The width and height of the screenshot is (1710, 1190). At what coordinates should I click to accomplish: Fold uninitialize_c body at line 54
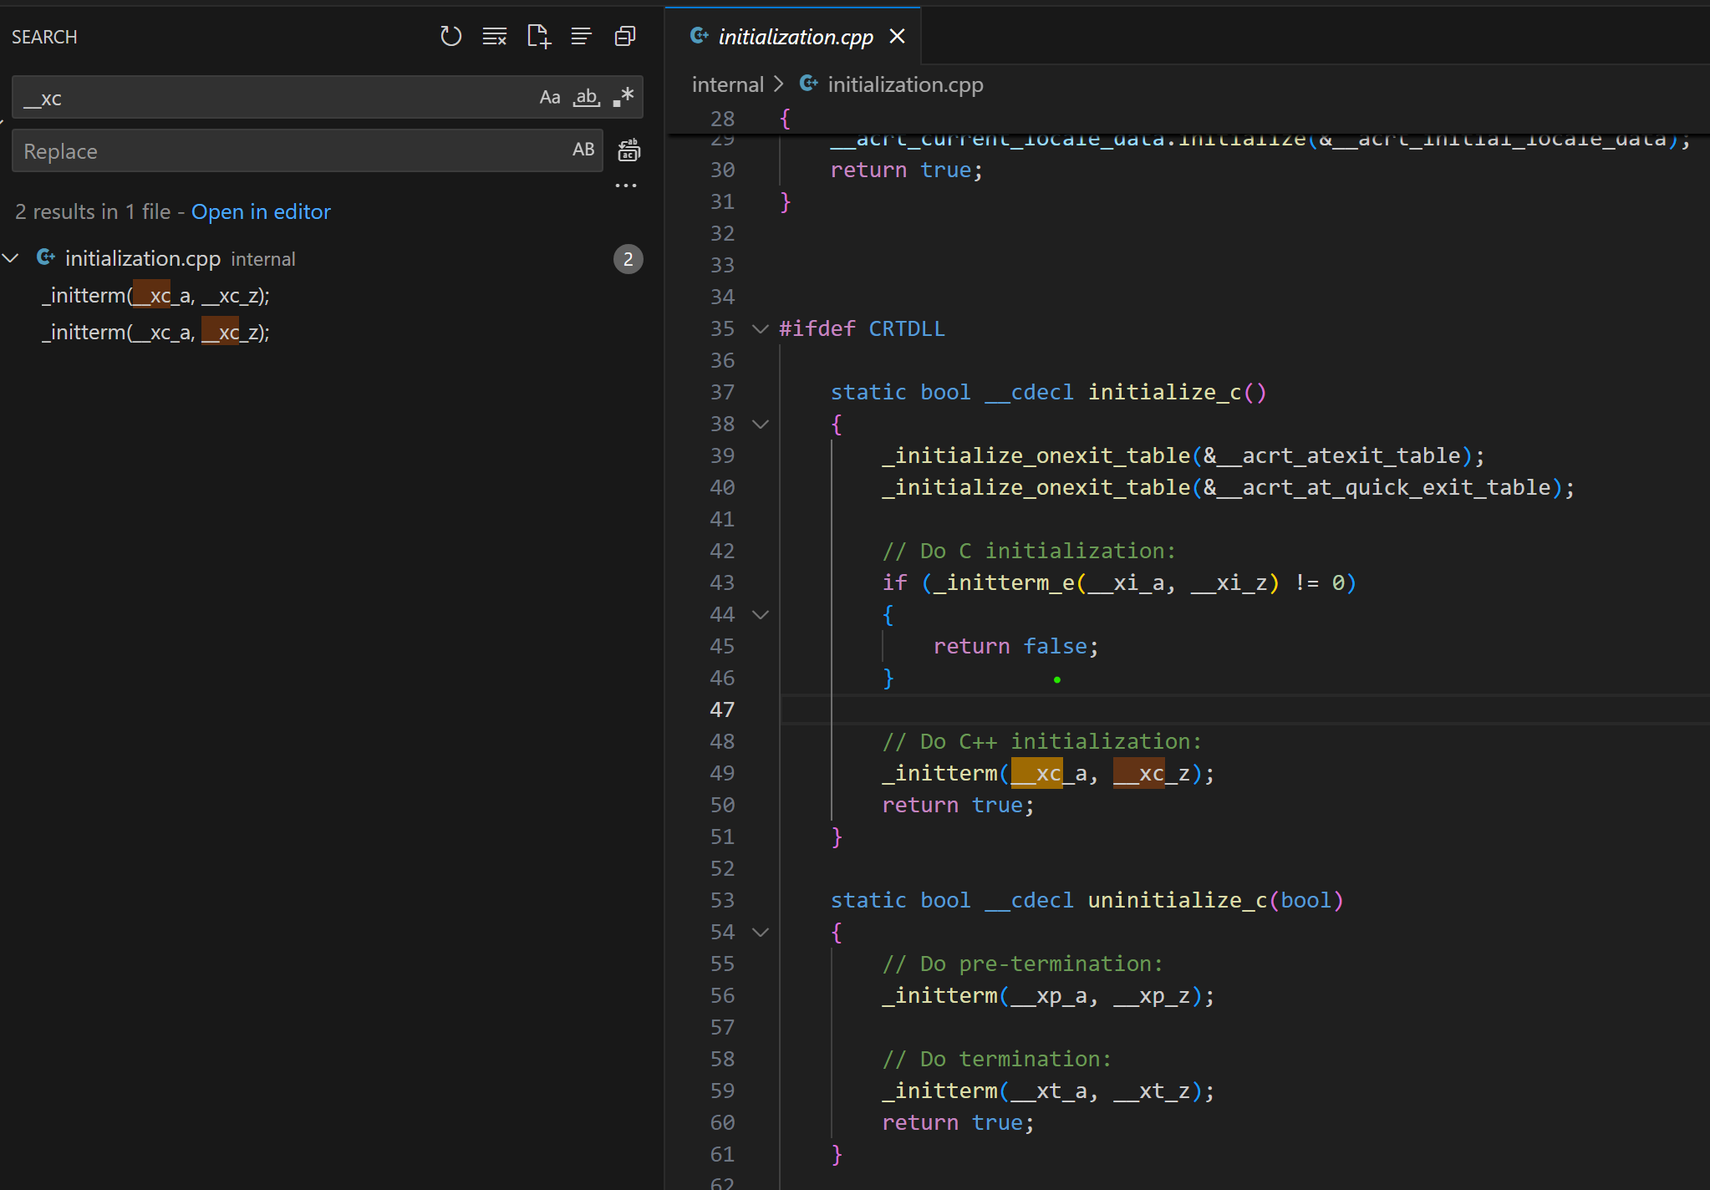point(760,932)
